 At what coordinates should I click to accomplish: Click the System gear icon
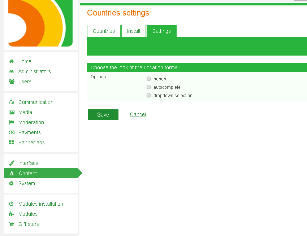[11, 183]
